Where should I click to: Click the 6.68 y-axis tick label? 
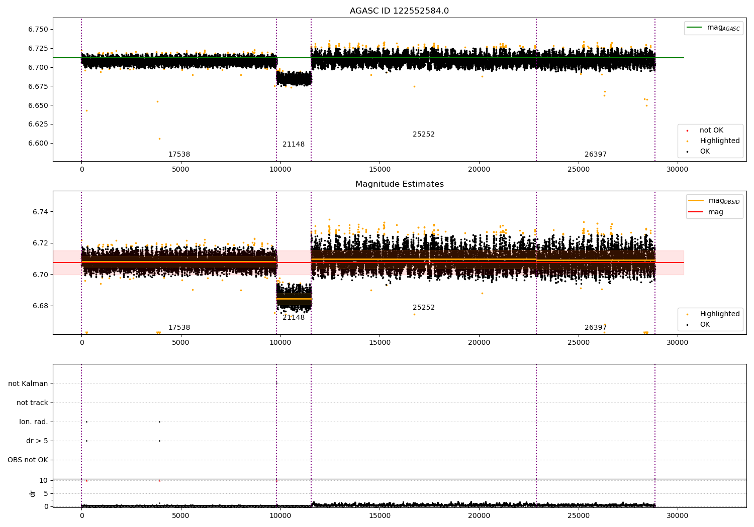[40, 306]
